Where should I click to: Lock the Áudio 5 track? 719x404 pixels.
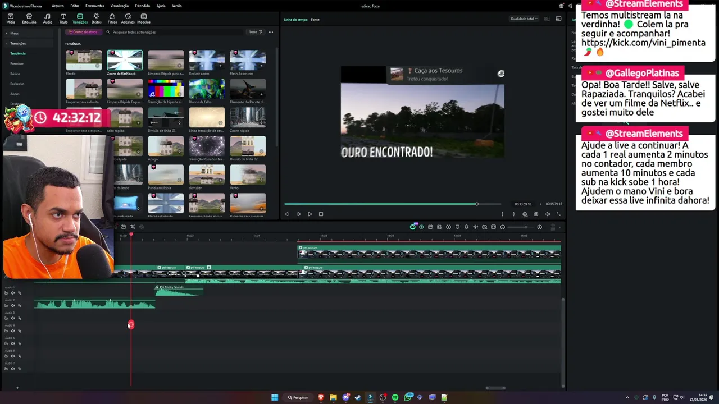pyautogui.click(x=6, y=343)
